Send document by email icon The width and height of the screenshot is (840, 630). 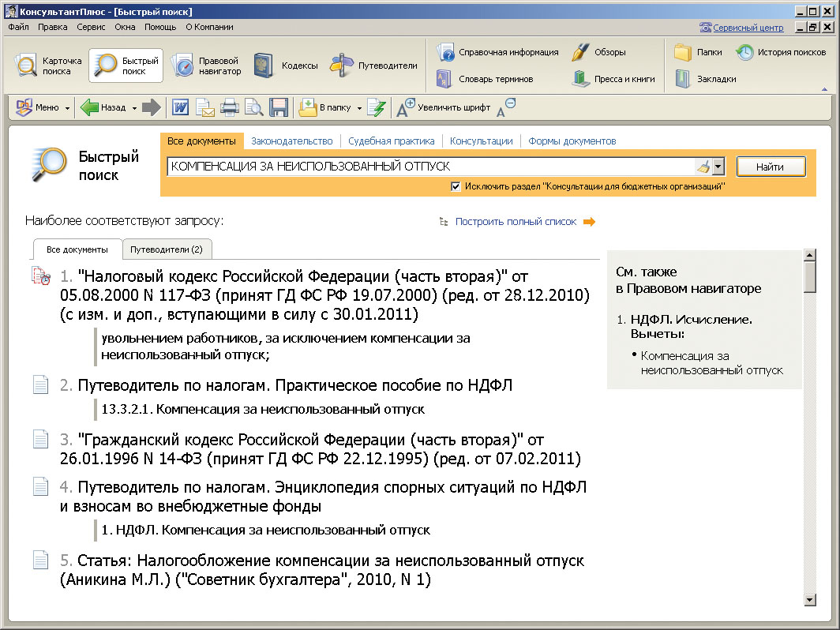[204, 107]
